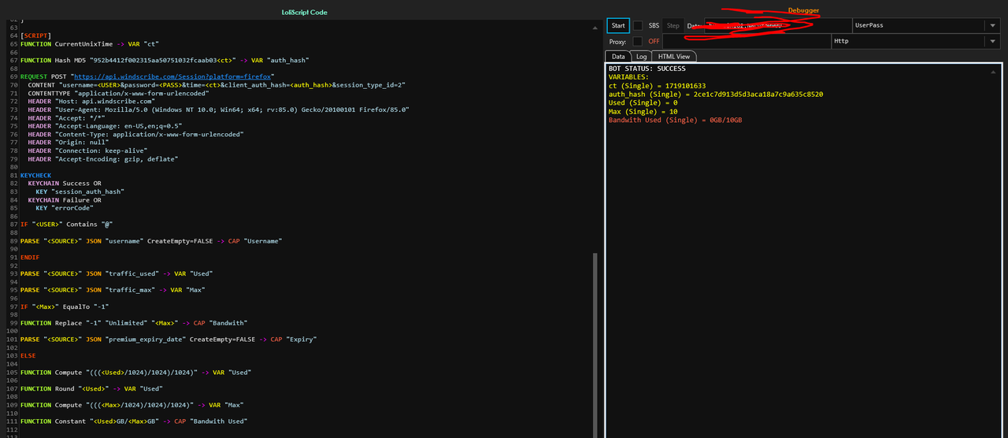Click the KEYCHAIN Success OR line

click(65, 183)
